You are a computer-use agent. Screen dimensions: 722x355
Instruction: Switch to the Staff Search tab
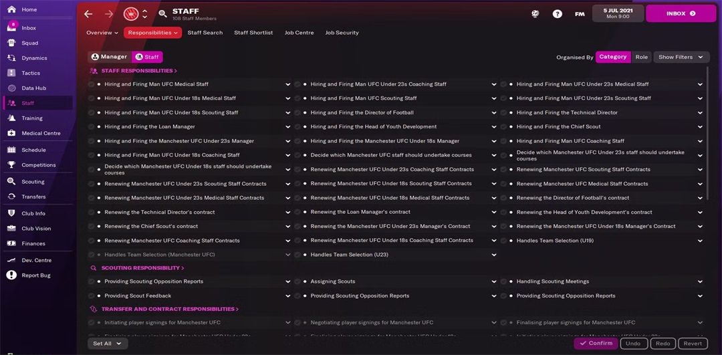205,33
